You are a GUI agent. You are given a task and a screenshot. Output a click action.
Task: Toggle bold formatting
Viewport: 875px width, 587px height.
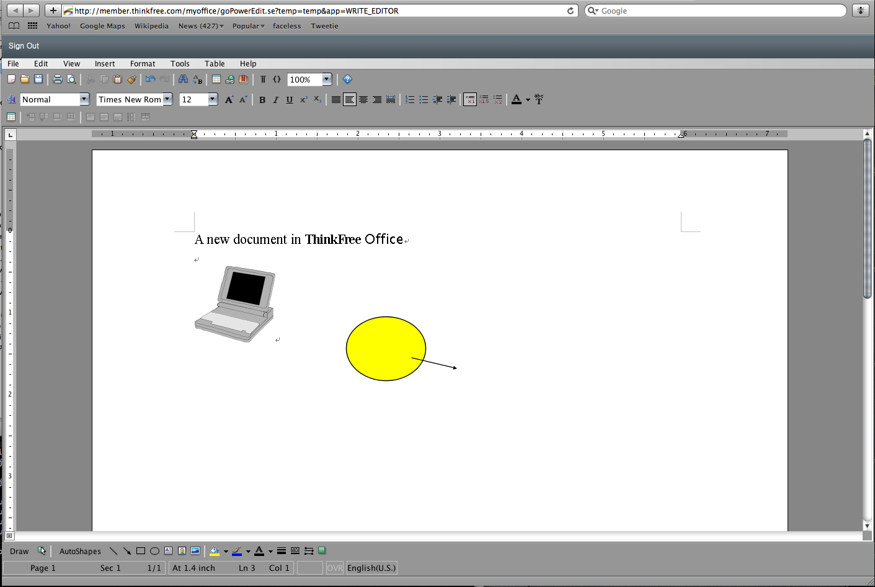(262, 99)
